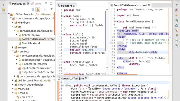Image resolution: width=180 pixels, height=101 pixels.
Task: Click overview ruler marker at top of nui.xcore
Action: [x=107, y=9]
